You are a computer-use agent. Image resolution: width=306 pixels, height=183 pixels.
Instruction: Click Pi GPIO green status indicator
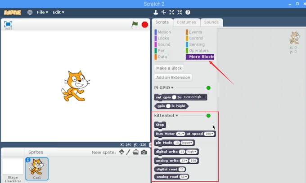coord(208,88)
